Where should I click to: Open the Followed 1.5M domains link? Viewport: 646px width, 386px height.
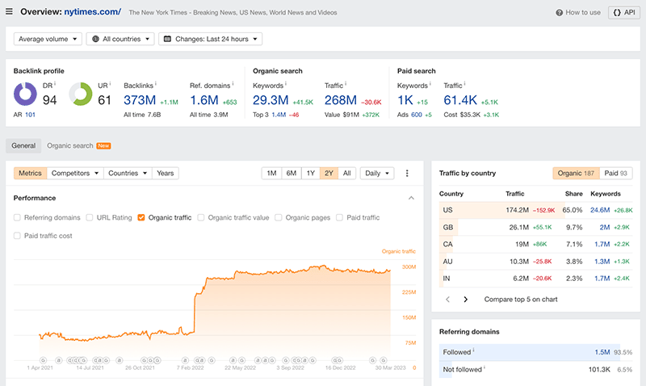pos(602,352)
